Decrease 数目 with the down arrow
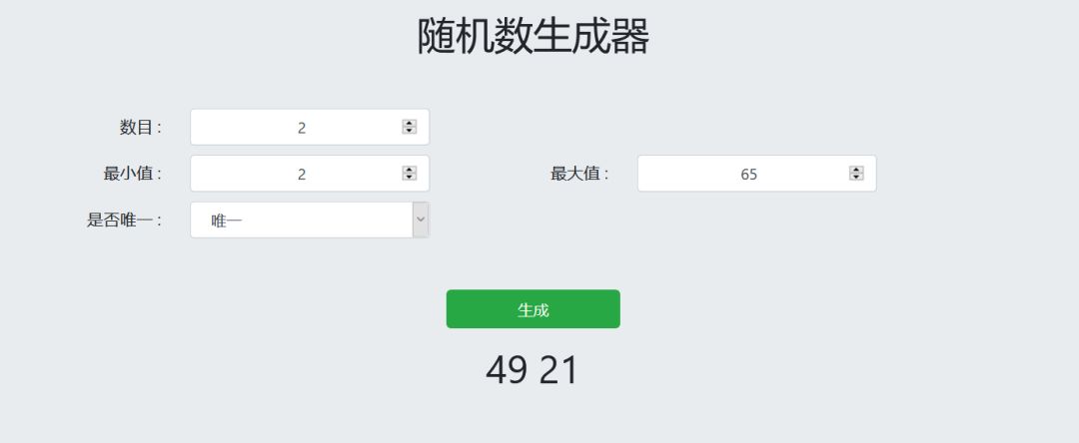This screenshot has height=443, width=1079. (409, 131)
